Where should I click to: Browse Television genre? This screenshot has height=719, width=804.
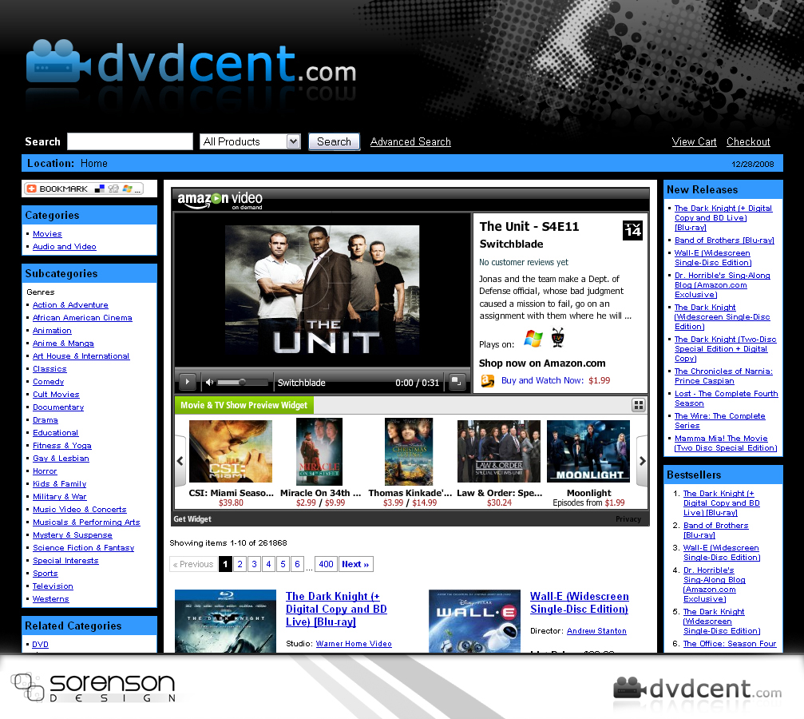(53, 586)
